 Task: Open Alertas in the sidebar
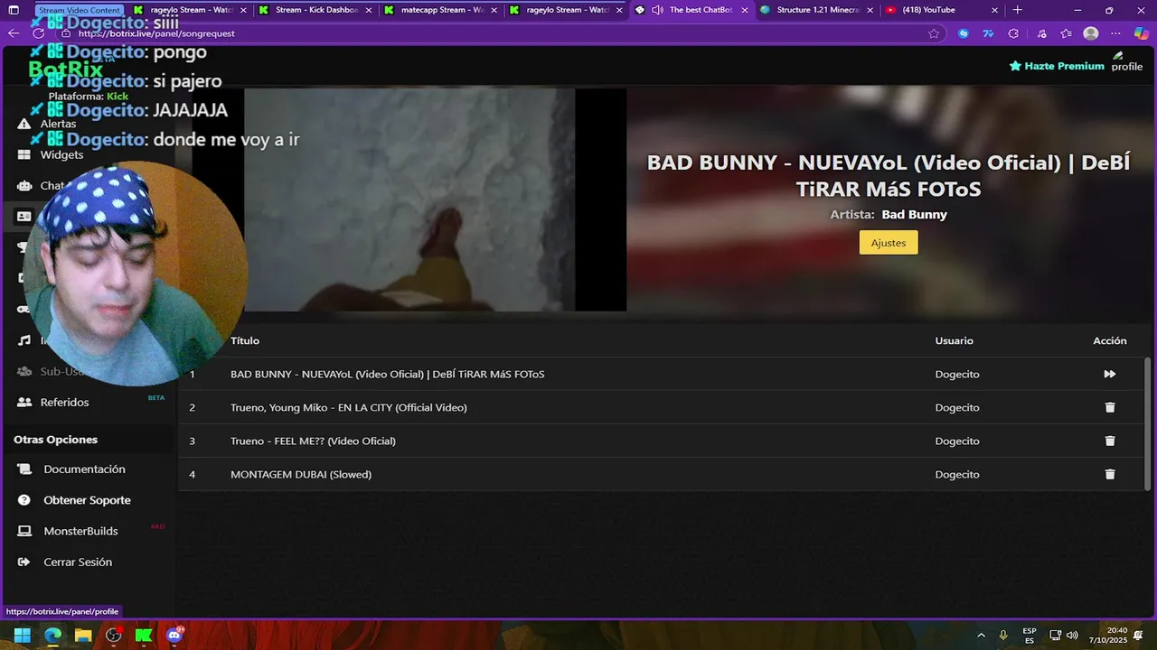click(x=58, y=124)
